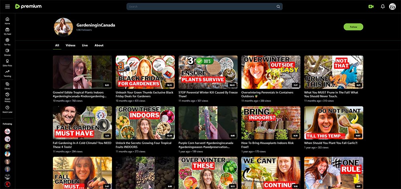Screen dimensions: 401x189
Task: Click the search magnifier icon
Action: (278, 7)
